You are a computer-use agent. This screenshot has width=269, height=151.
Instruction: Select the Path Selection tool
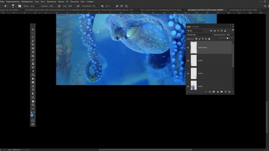(33, 94)
